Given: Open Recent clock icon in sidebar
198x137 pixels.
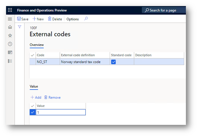Looking at the screenshot, I should point(10,44).
